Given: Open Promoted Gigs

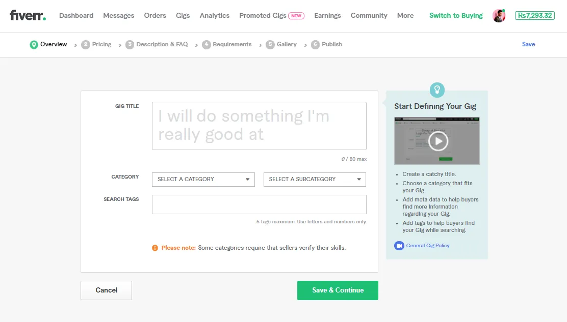Looking at the screenshot, I should pos(263,15).
